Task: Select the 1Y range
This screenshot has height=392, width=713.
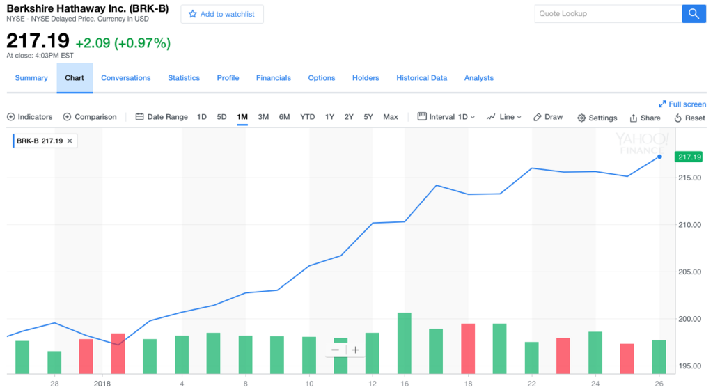Action: click(x=329, y=117)
